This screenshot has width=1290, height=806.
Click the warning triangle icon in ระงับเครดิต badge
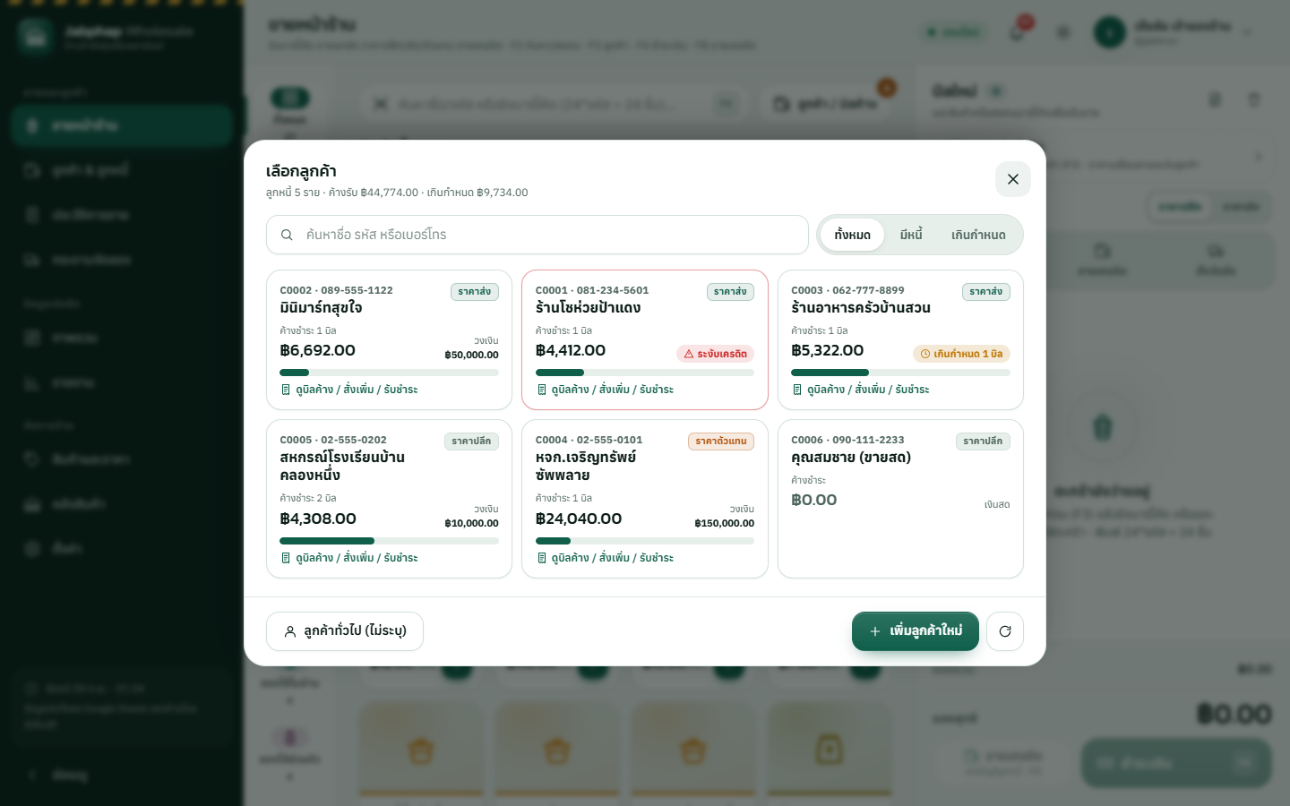point(689,354)
